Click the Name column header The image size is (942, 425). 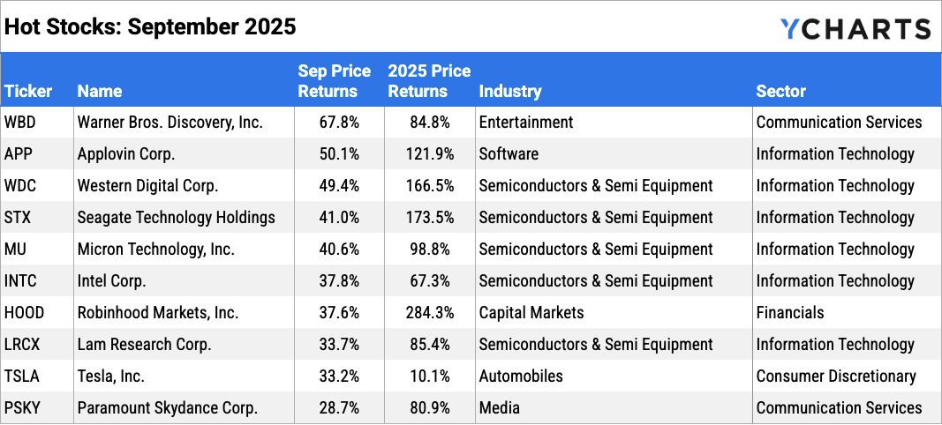100,91
